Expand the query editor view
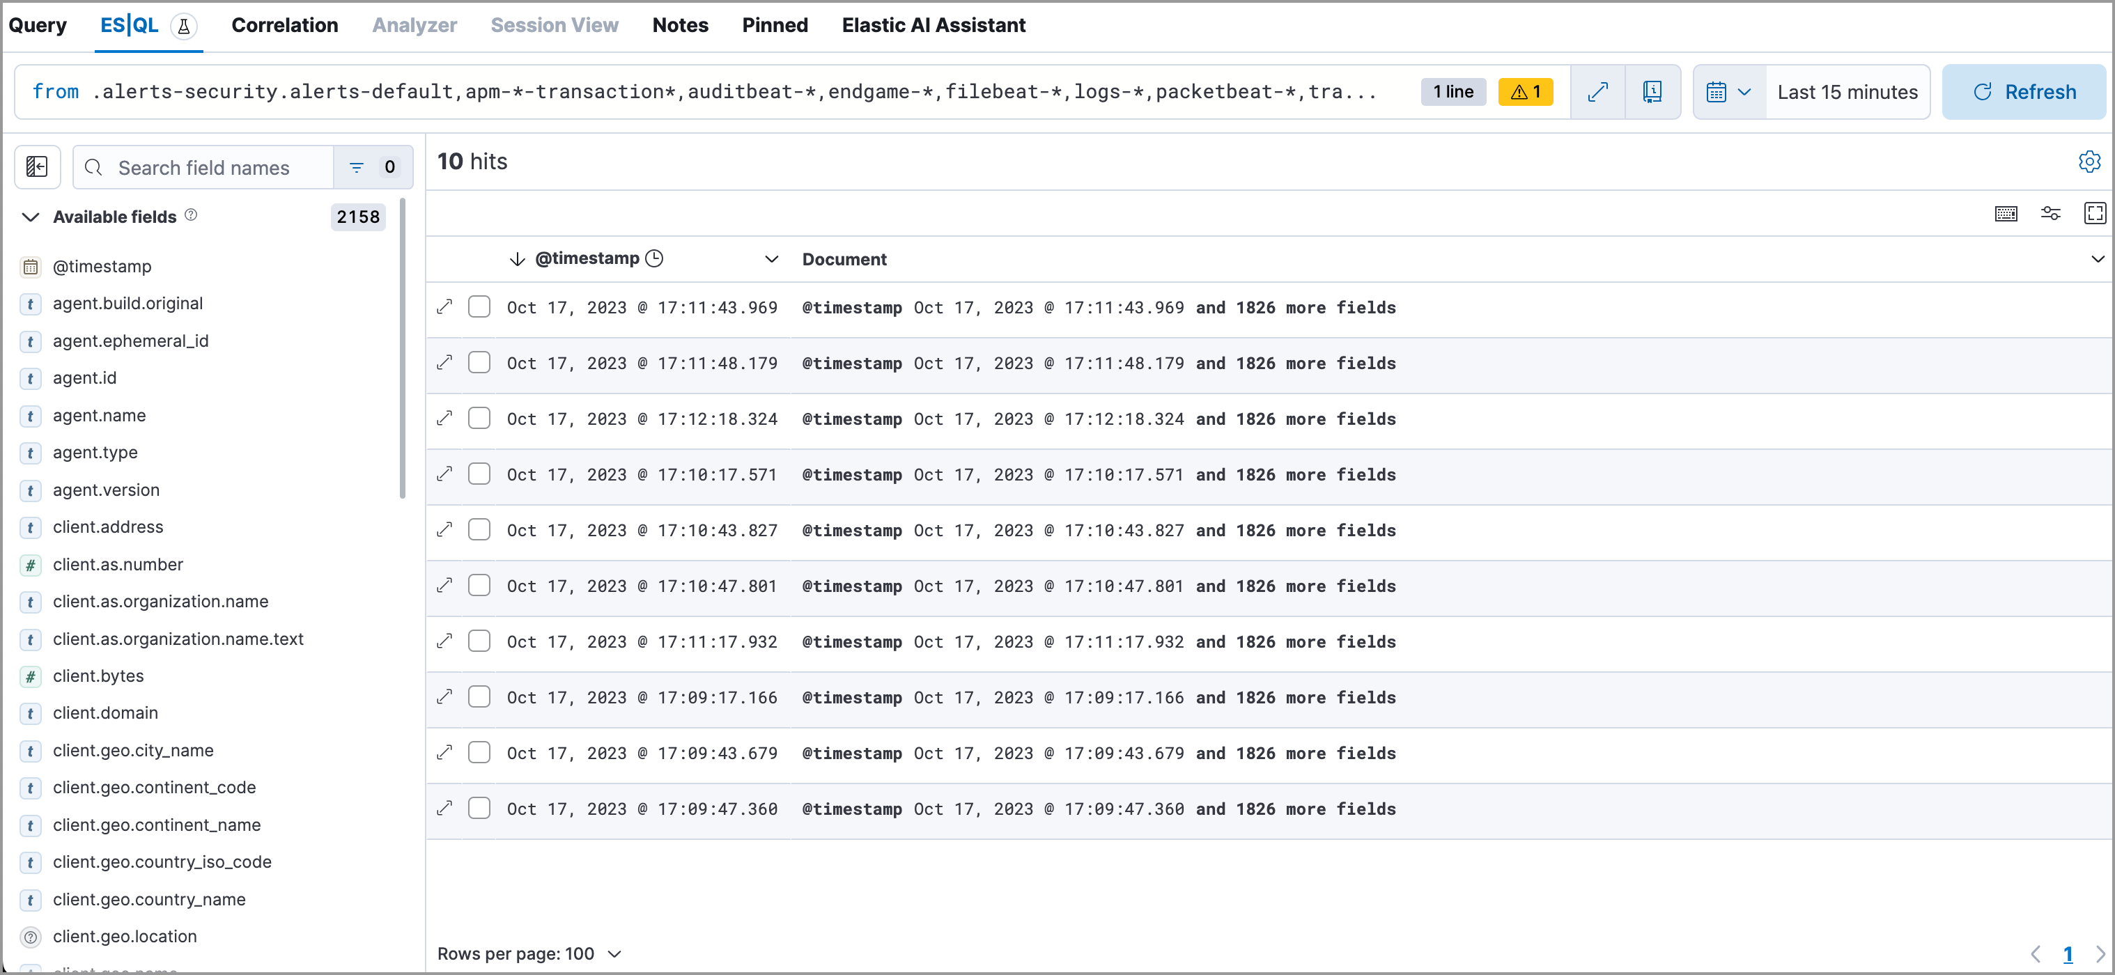This screenshot has width=2115, height=975. click(x=1598, y=91)
